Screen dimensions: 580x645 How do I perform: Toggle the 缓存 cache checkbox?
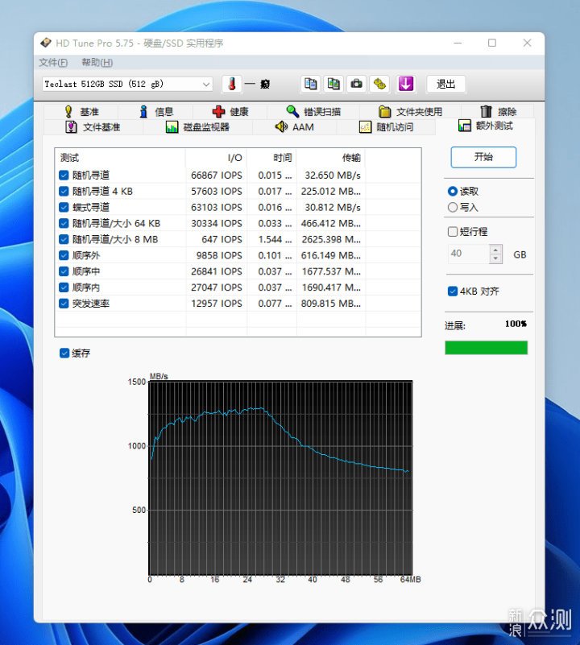click(64, 353)
